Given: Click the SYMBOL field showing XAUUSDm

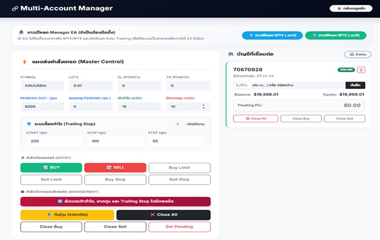Looking at the screenshot, I should coord(43,85).
